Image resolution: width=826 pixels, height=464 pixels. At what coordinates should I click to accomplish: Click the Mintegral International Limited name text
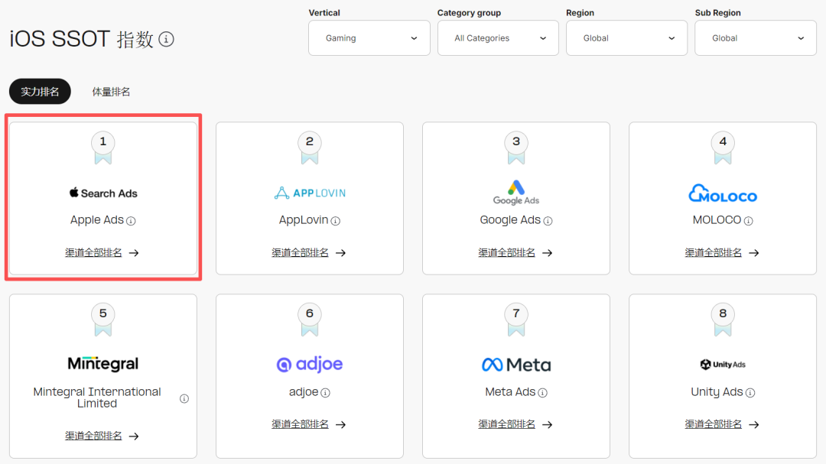click(97, 397)
